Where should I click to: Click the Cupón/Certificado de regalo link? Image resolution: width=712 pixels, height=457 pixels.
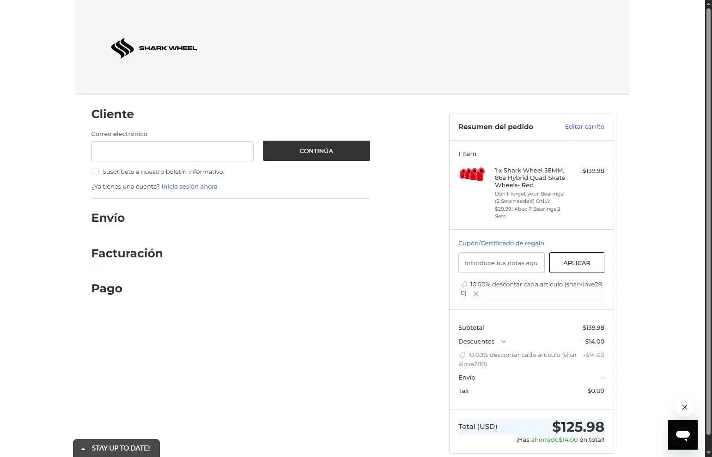tap(501, 243)
